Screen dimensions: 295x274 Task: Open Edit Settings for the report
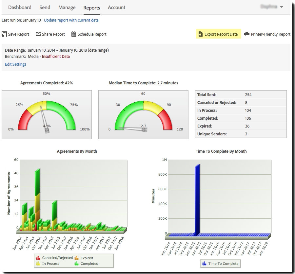point(15,64)
